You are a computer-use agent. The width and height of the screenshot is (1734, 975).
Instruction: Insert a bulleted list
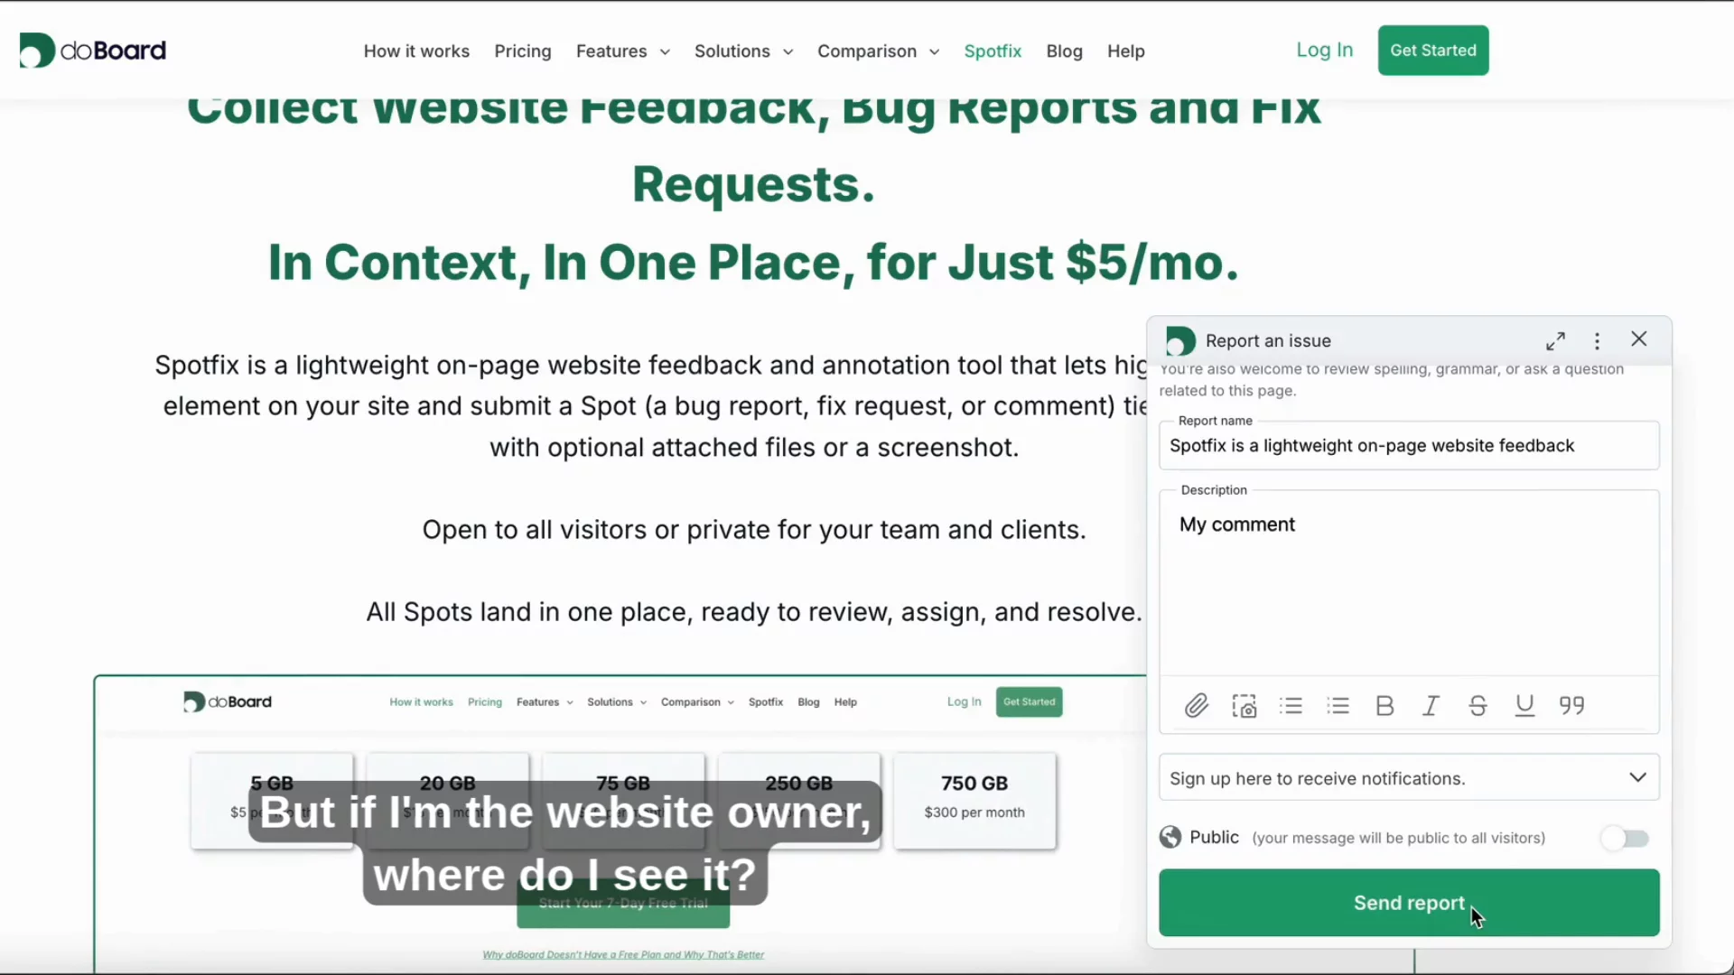tap(1291, 705)
